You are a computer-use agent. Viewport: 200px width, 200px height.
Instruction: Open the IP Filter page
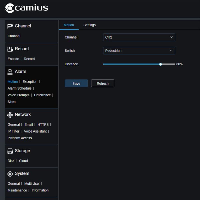coord(13,131)
